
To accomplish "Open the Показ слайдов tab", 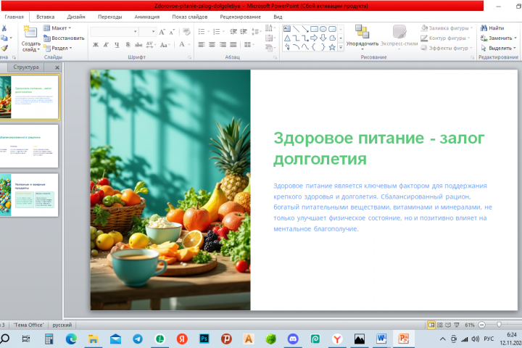I will click(190, 17).
